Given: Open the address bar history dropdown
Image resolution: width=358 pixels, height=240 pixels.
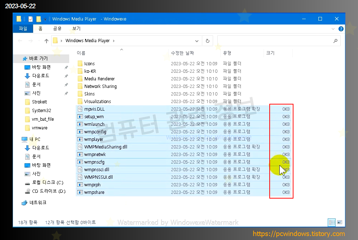Looking at the screenshot, I should 196,41.
